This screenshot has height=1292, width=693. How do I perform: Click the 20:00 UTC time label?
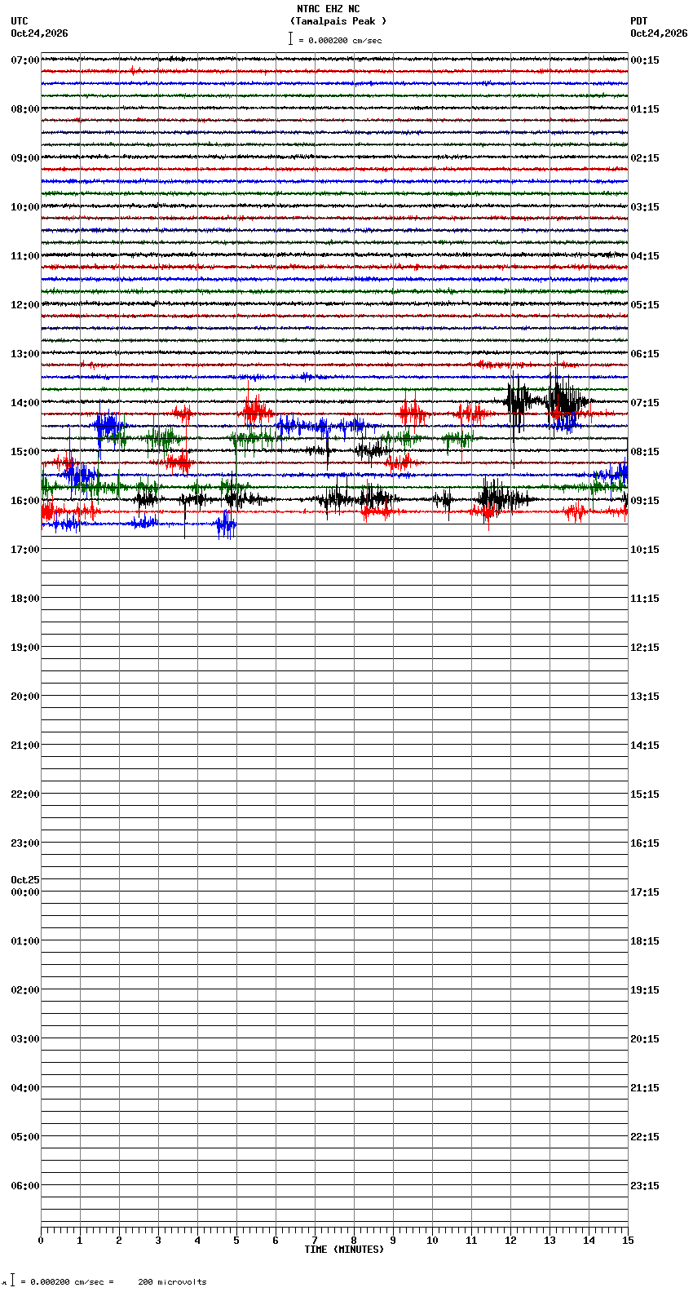[25, 697]
